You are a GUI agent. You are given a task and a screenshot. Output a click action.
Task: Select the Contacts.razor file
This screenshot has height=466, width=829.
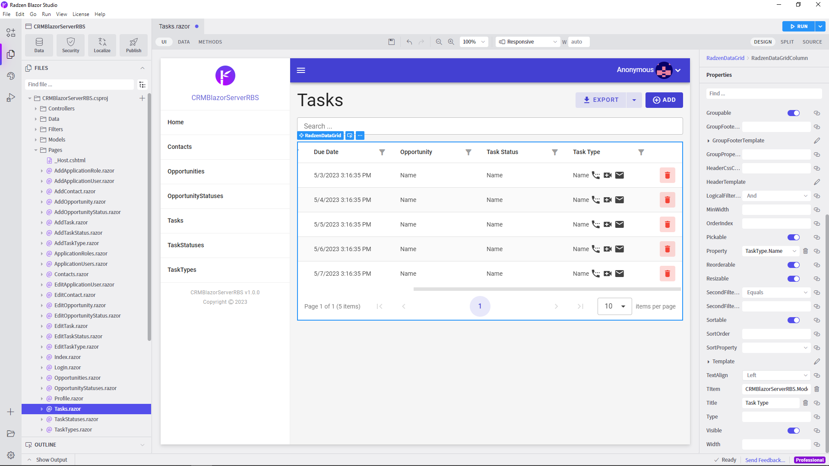[71, 274]
